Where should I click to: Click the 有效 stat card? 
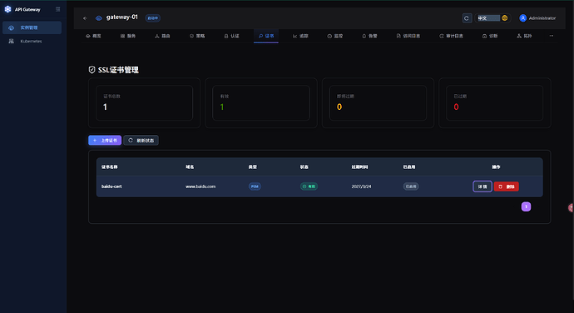point(261,103)
